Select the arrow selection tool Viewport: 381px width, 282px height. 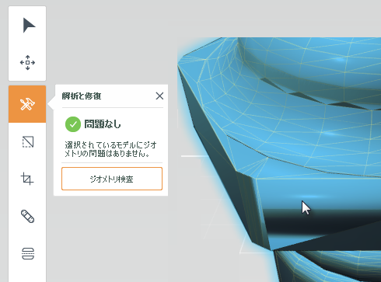click(27, 25)
